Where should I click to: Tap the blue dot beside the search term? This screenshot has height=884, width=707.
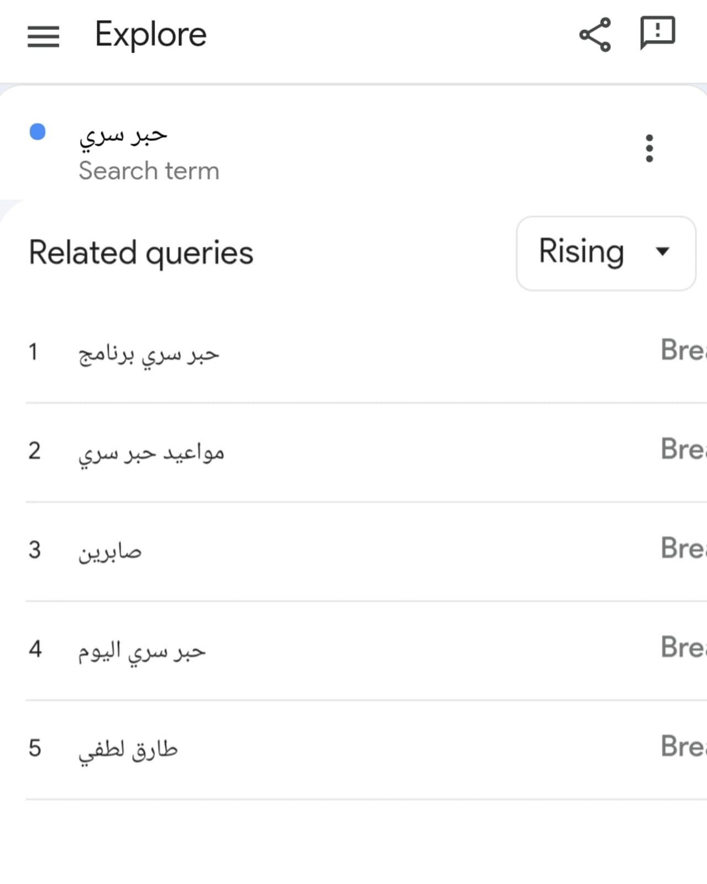[x=38, y=132]
